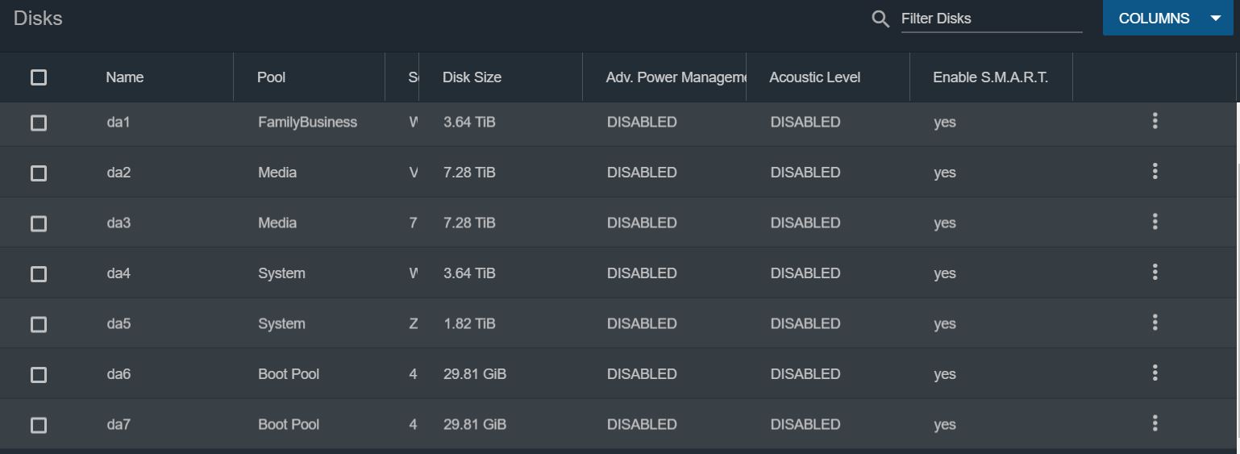The image size is (1240, 454).
Task: Click the System pool cell for da5
Action: (x=281, y=323)
